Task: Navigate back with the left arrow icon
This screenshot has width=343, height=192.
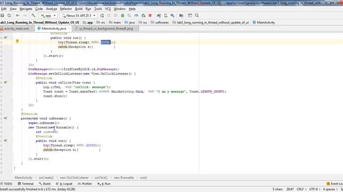Action: click(18, 15)
